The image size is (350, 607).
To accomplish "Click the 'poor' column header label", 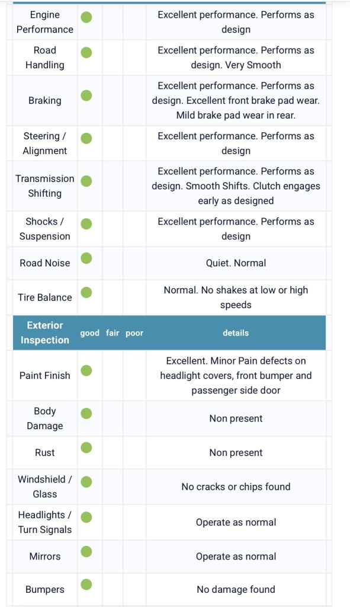I will click(134, 333).
